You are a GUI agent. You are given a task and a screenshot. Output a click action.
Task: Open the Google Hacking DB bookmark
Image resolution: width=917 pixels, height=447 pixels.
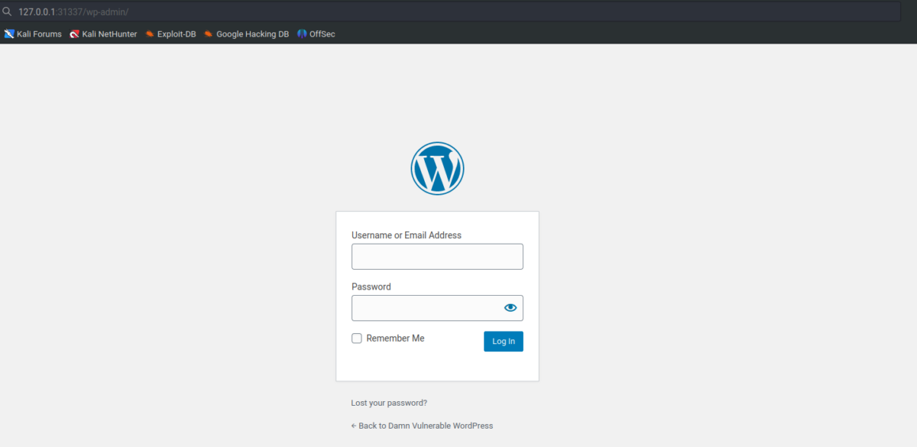point(246,34)
